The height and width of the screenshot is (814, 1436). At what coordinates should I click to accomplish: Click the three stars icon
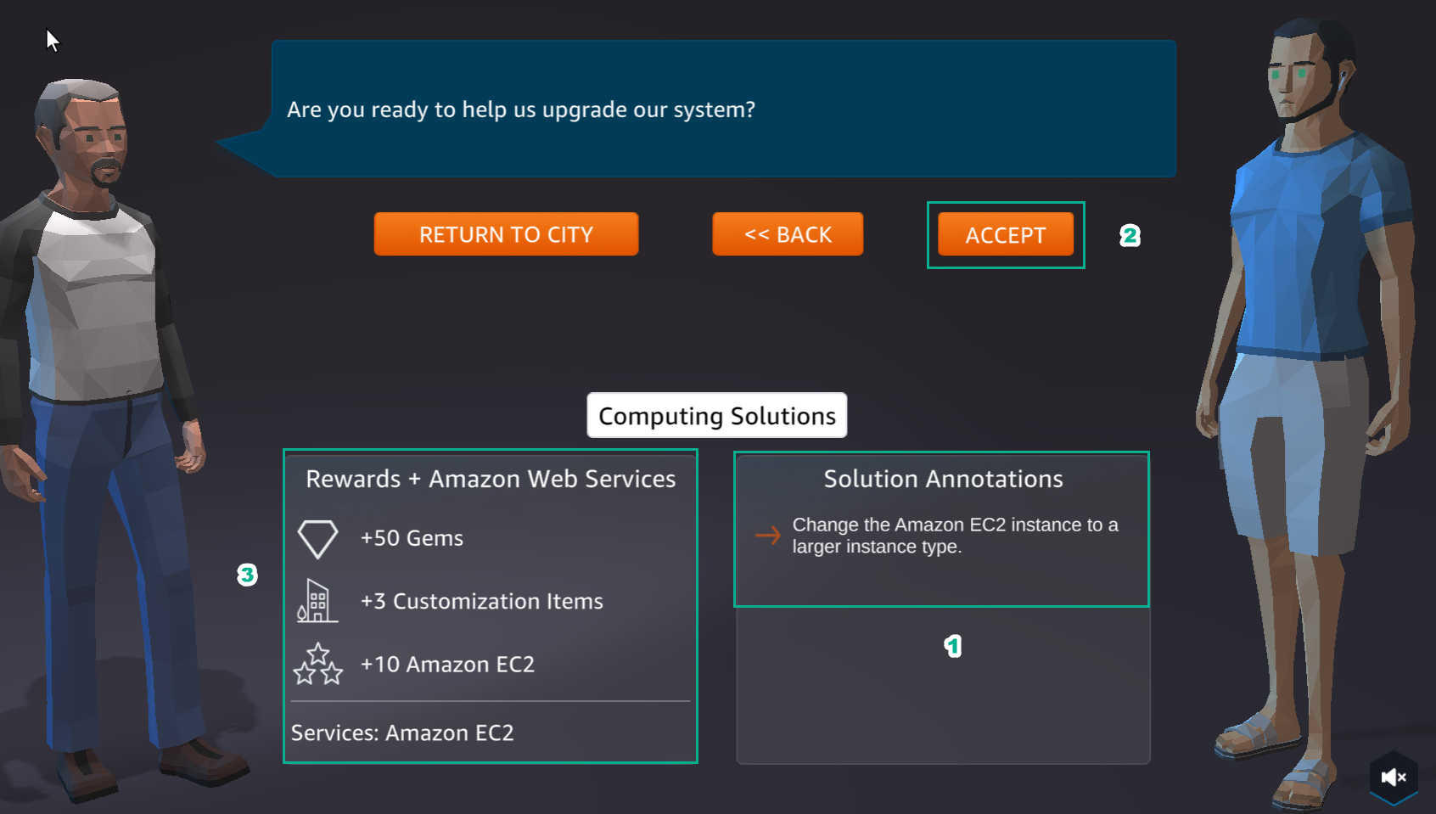[318, 664]
